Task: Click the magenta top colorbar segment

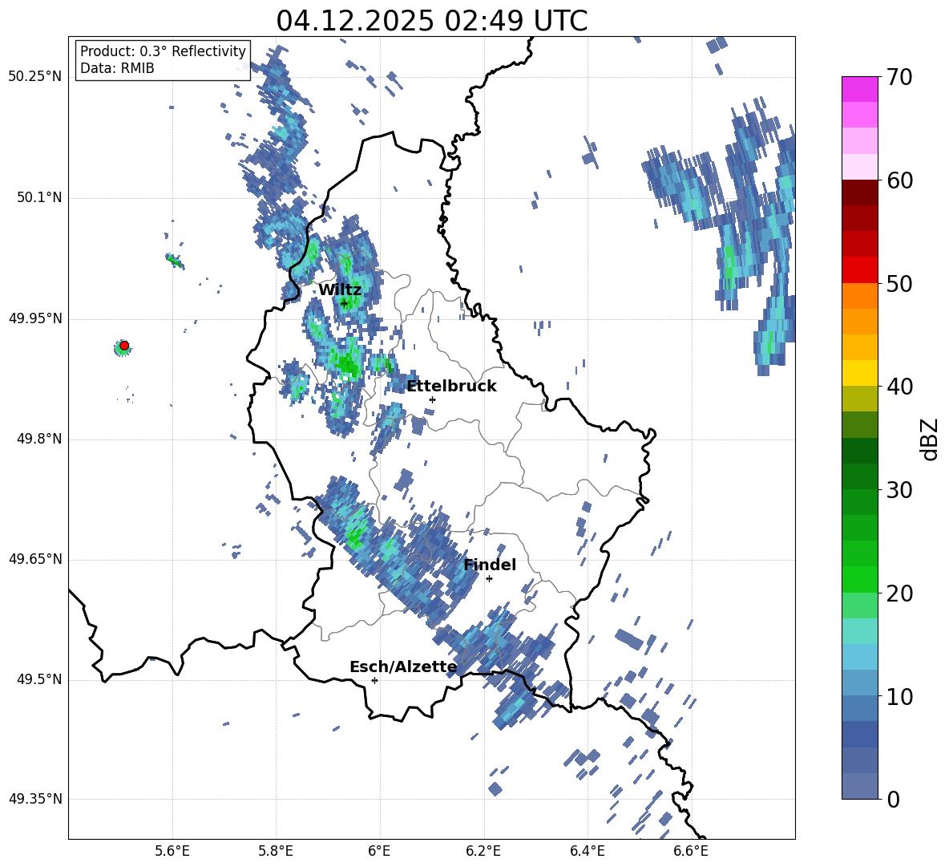Action: tap(859, 90)
